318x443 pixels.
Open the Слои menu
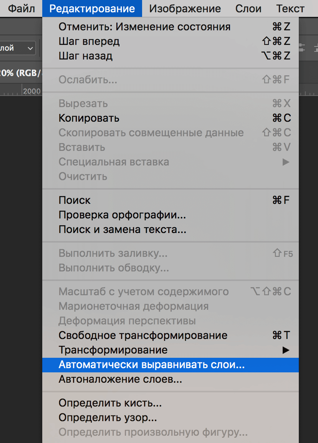pyautogui.click(x=248, y=8)
